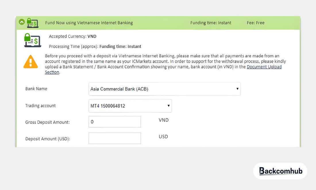
Task: Open the Trading account dropdown
Action: coord(130,106)
